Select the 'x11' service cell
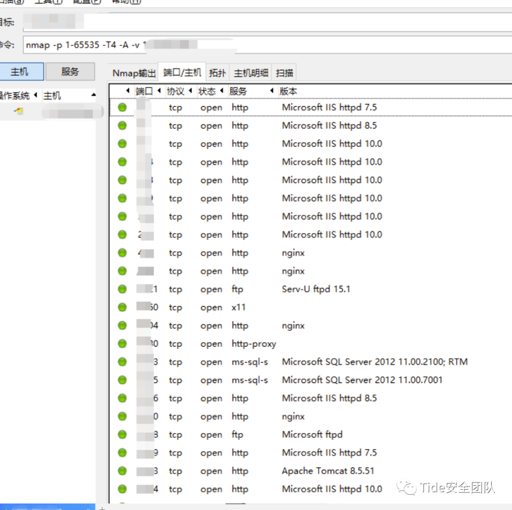This screenshot has height=510, width=512. tap(238, 307)
